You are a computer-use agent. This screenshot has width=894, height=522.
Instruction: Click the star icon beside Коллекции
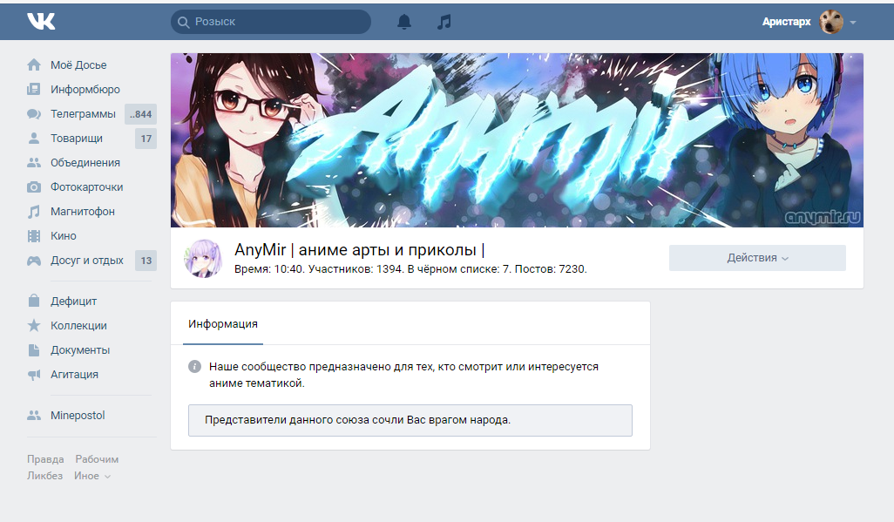(x=34, y=325)
